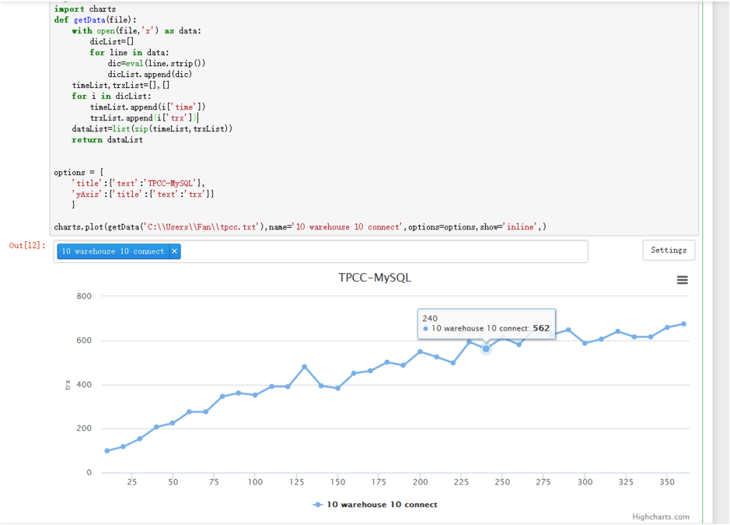Click the 'return dataList' code line
Image resolution: width=730 pixels, height=525 pixels.
point(107,140)
